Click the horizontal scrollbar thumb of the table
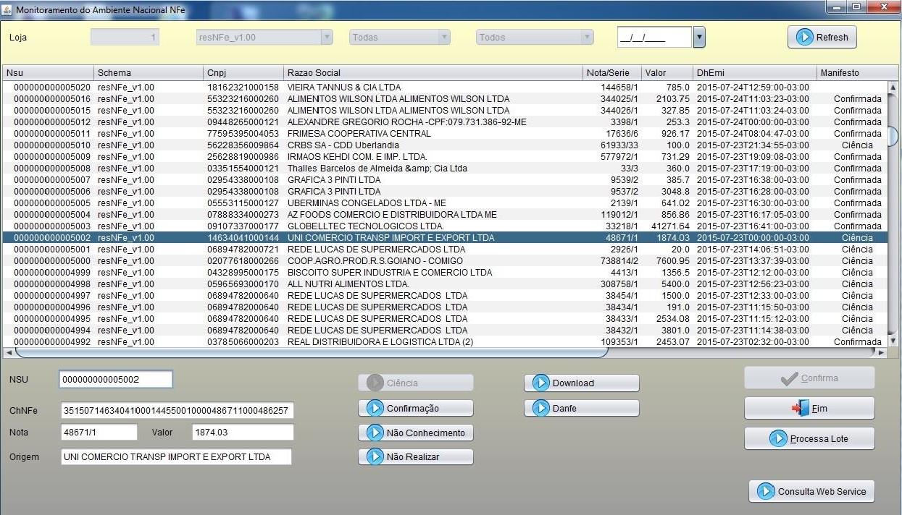Image resolution: width=902 pixels, height=515 pixels. tap(312, 353)
